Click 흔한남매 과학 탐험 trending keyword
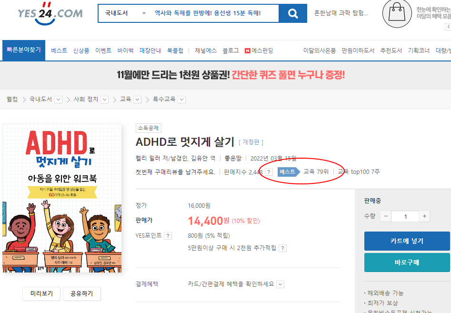Viewport: 451px width, 313px height. coord(341,13)
